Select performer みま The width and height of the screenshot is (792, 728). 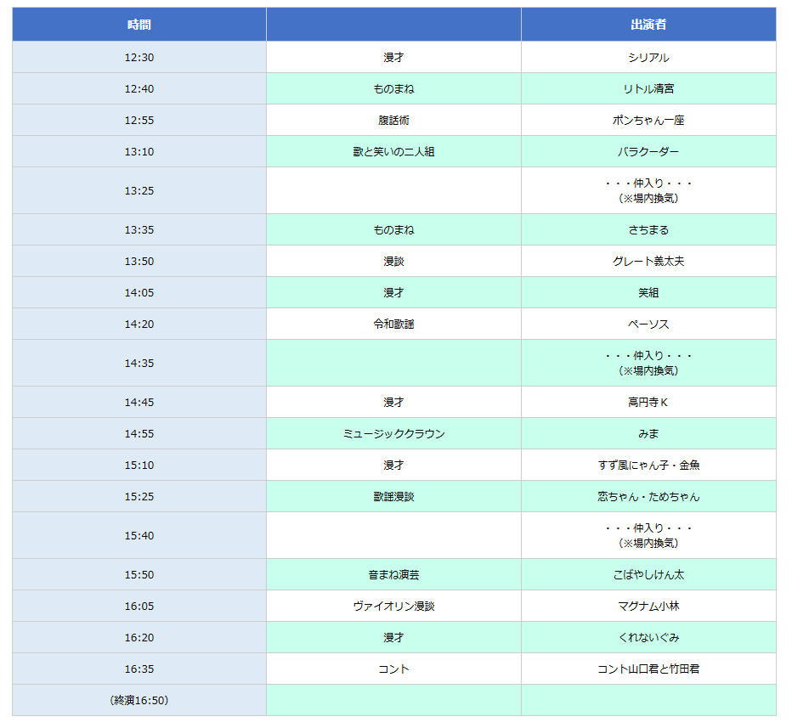click(648, 433)
